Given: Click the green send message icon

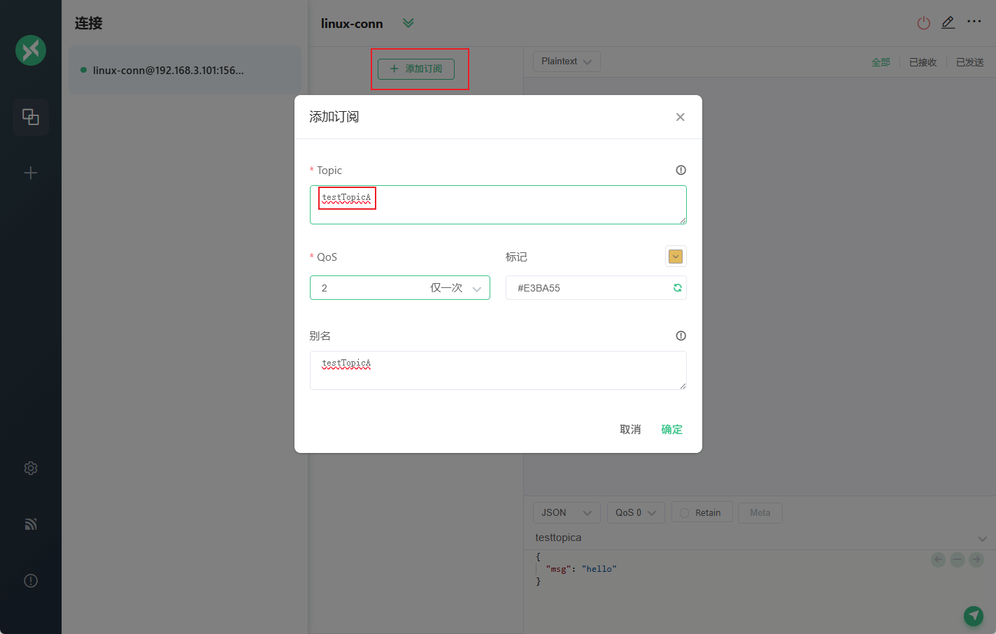Looking at the screenshot, I should pos(973,615).
